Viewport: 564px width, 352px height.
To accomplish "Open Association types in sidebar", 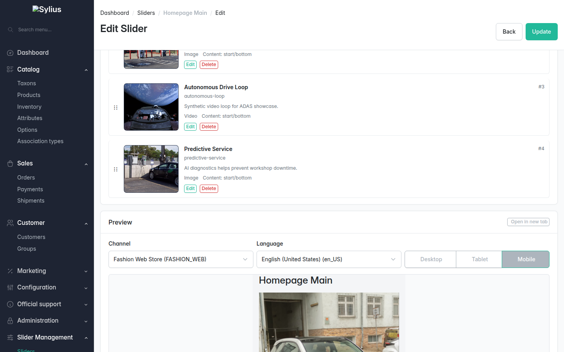I will [40, 141].
